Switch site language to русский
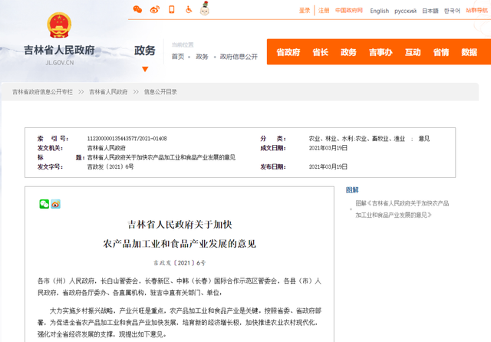Screen dimensions: 491x342 click(x=405, y=11)
